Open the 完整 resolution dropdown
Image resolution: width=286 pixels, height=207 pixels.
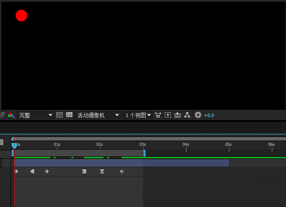[x=36, y=115]
